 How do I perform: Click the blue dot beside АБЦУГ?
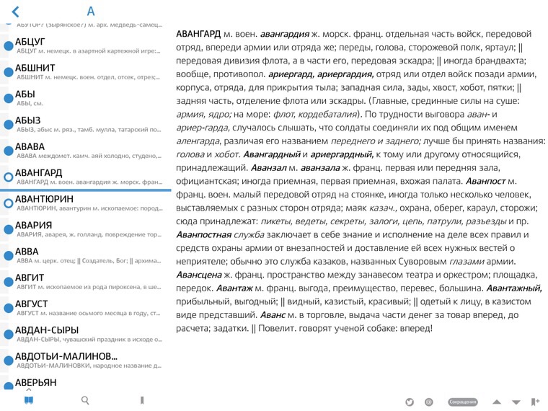[9, 46]
